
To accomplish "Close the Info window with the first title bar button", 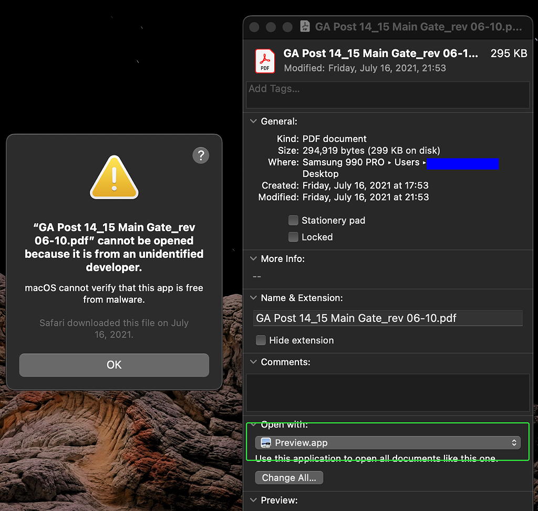I will click(254, 27).
